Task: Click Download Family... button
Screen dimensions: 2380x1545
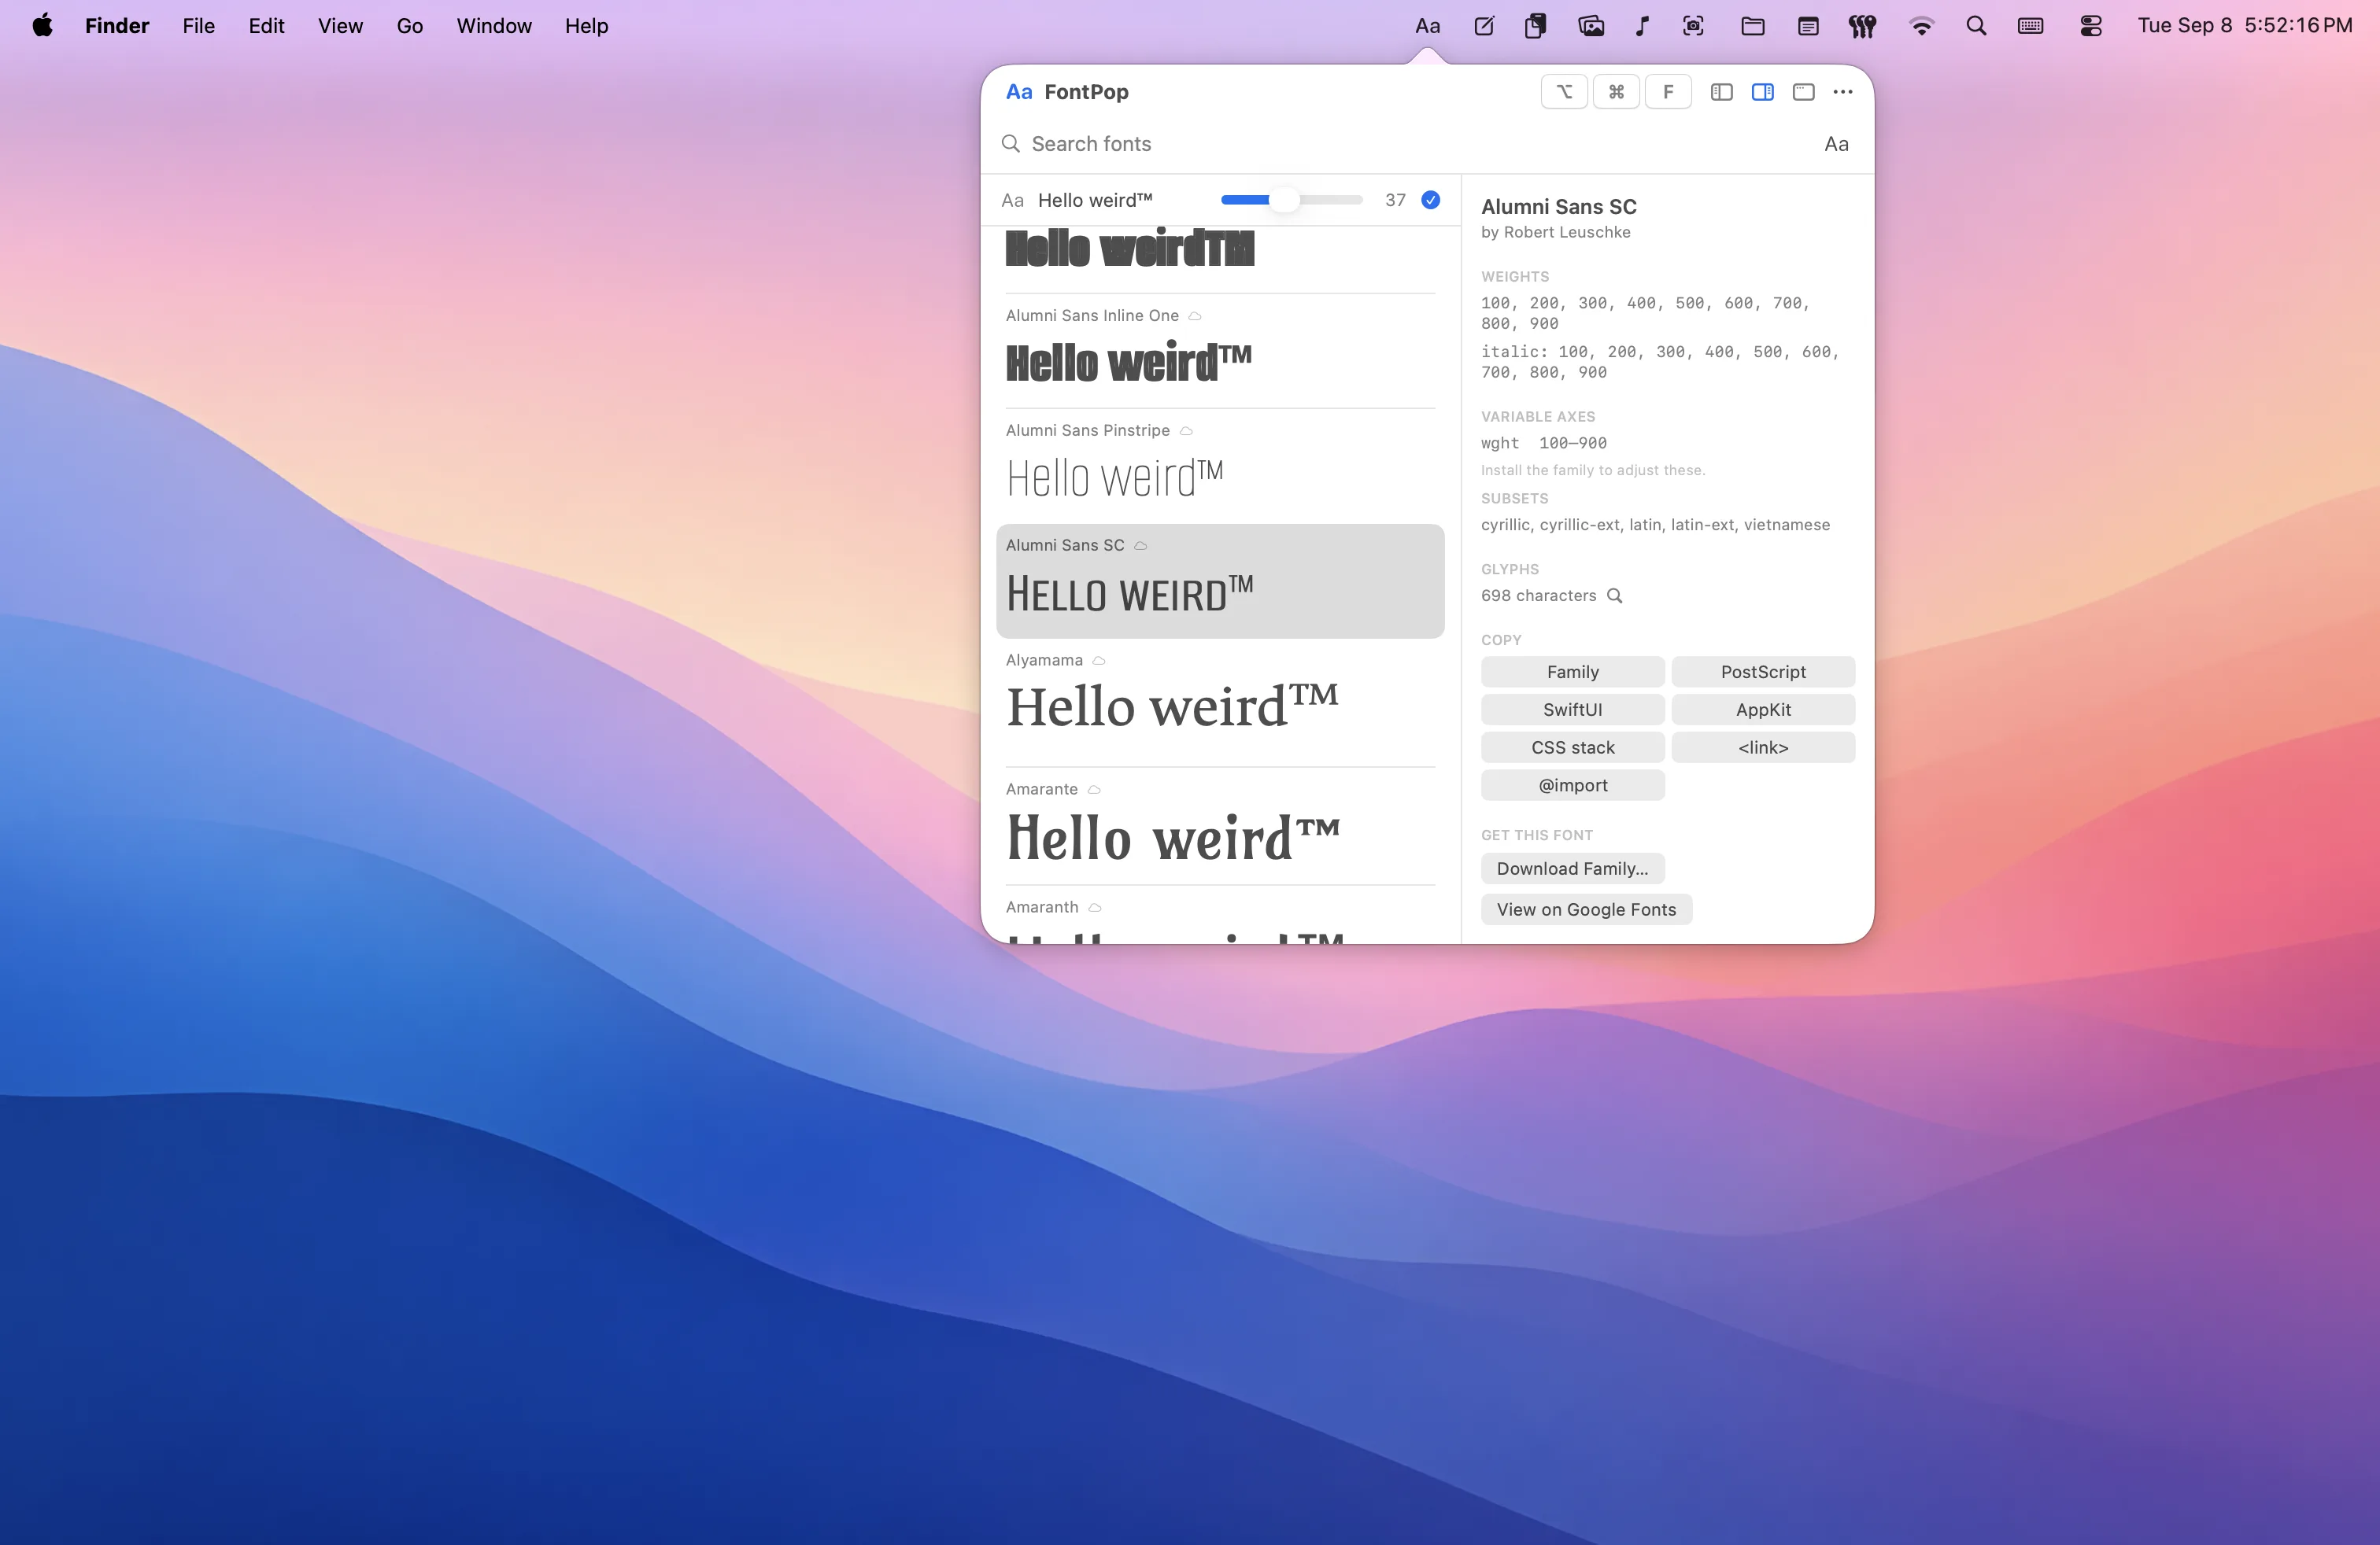Action: tap(1572, 868)
